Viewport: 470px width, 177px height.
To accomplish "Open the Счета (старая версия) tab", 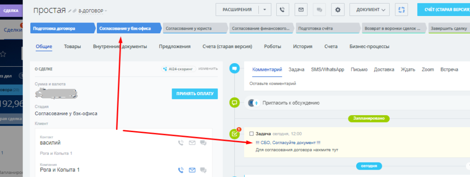I will (x=227, y=47).
